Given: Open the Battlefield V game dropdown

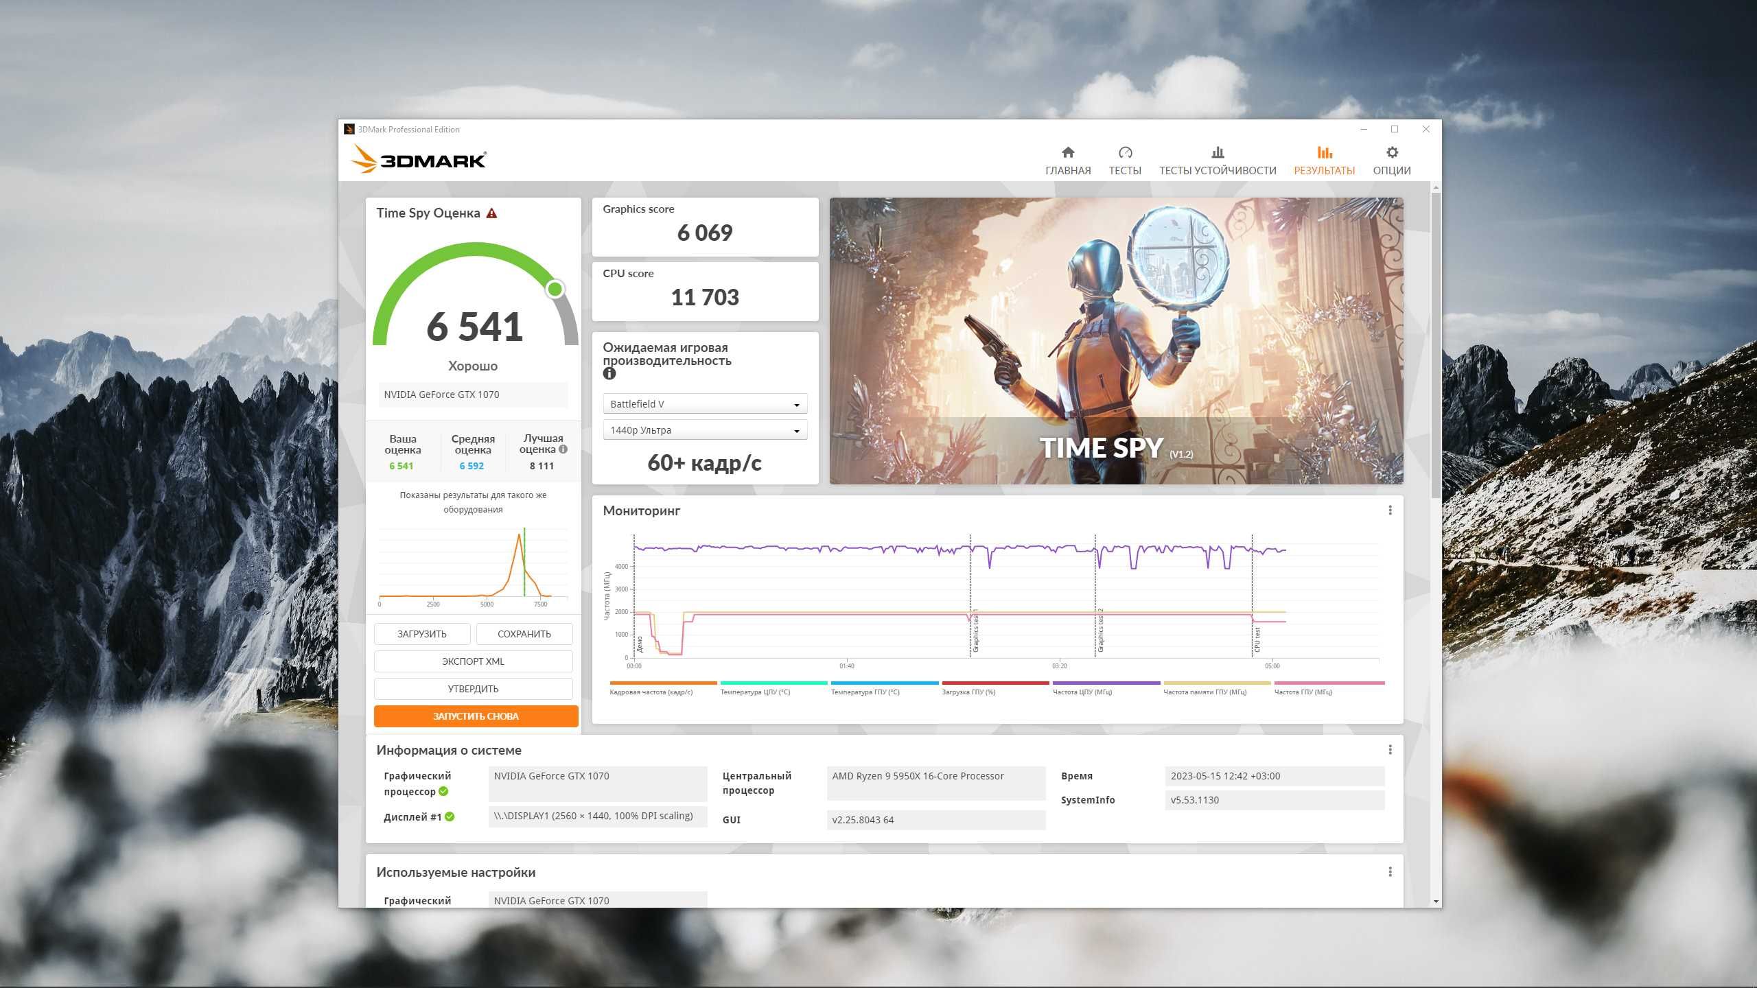Looking at the screenshot, I should (x=705, y=404).
